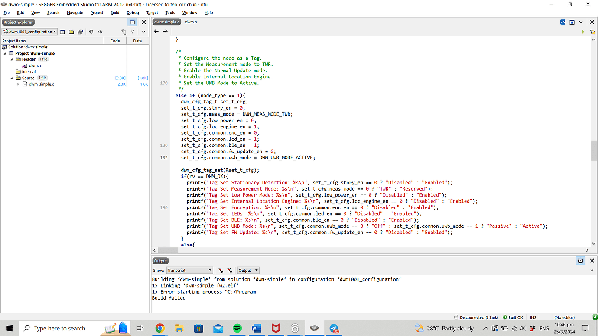This screenshot has width=598, height=336.
Task: Open the dwm1001_configuration dropdown
Action: click(30, 32)
